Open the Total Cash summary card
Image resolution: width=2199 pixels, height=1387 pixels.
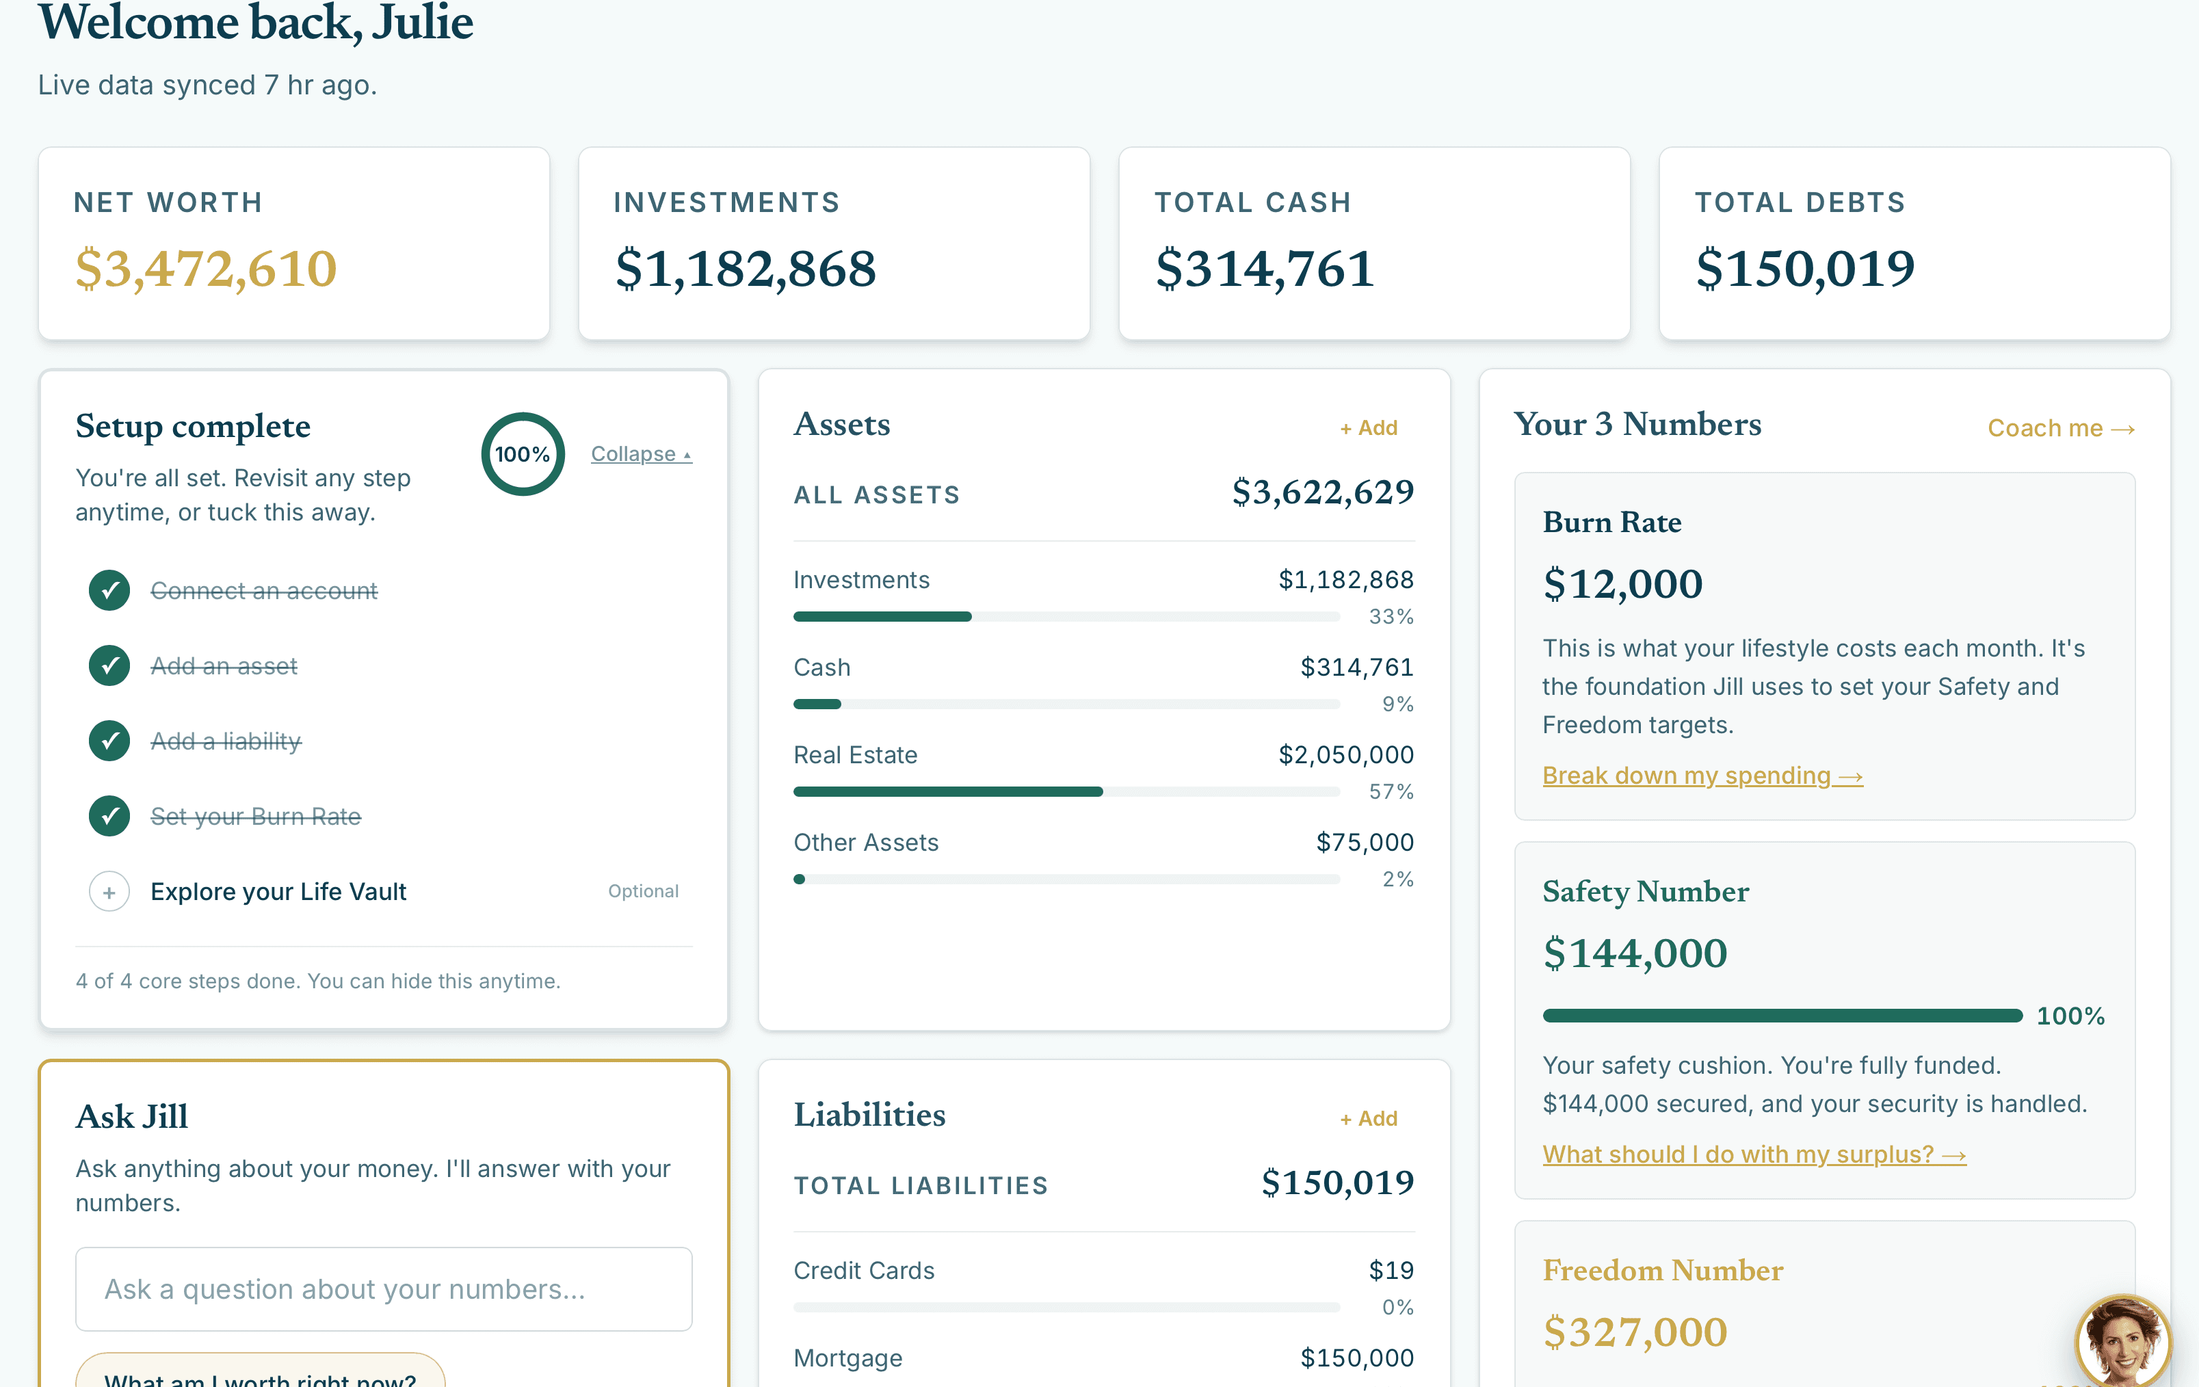(1374, 243)
